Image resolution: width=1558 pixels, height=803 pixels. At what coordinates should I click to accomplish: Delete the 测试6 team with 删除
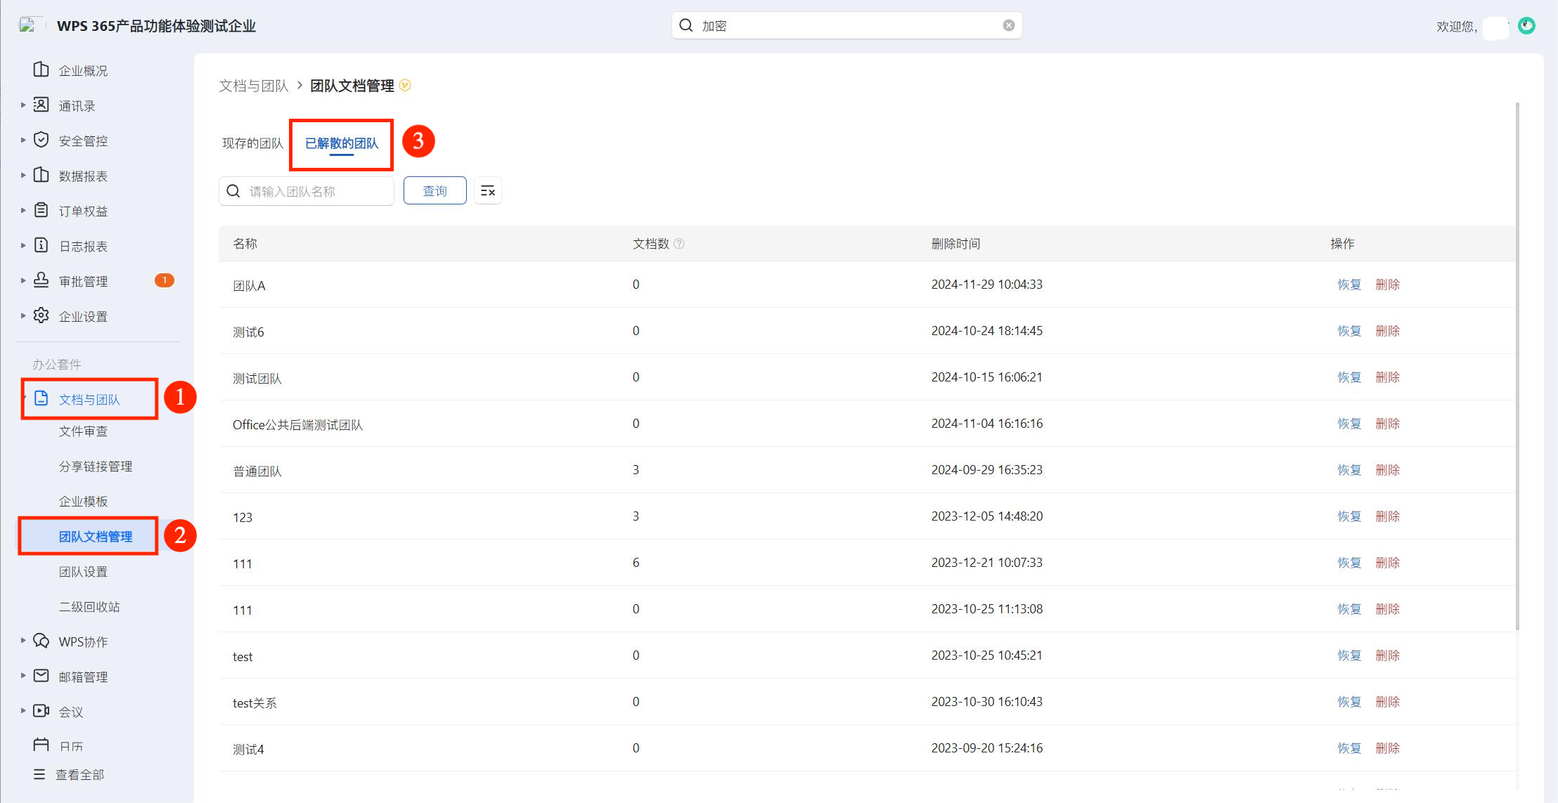[x=1388, y=331]
